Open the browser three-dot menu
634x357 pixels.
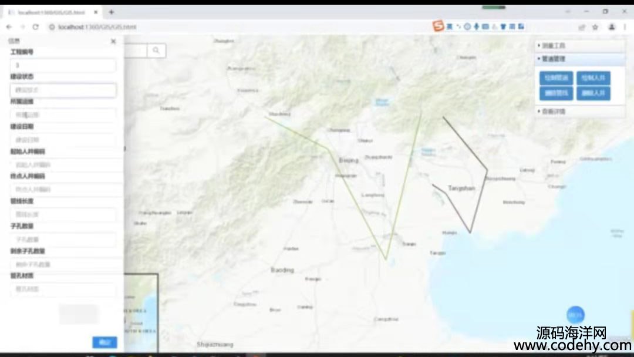click(x=625, y=27)
